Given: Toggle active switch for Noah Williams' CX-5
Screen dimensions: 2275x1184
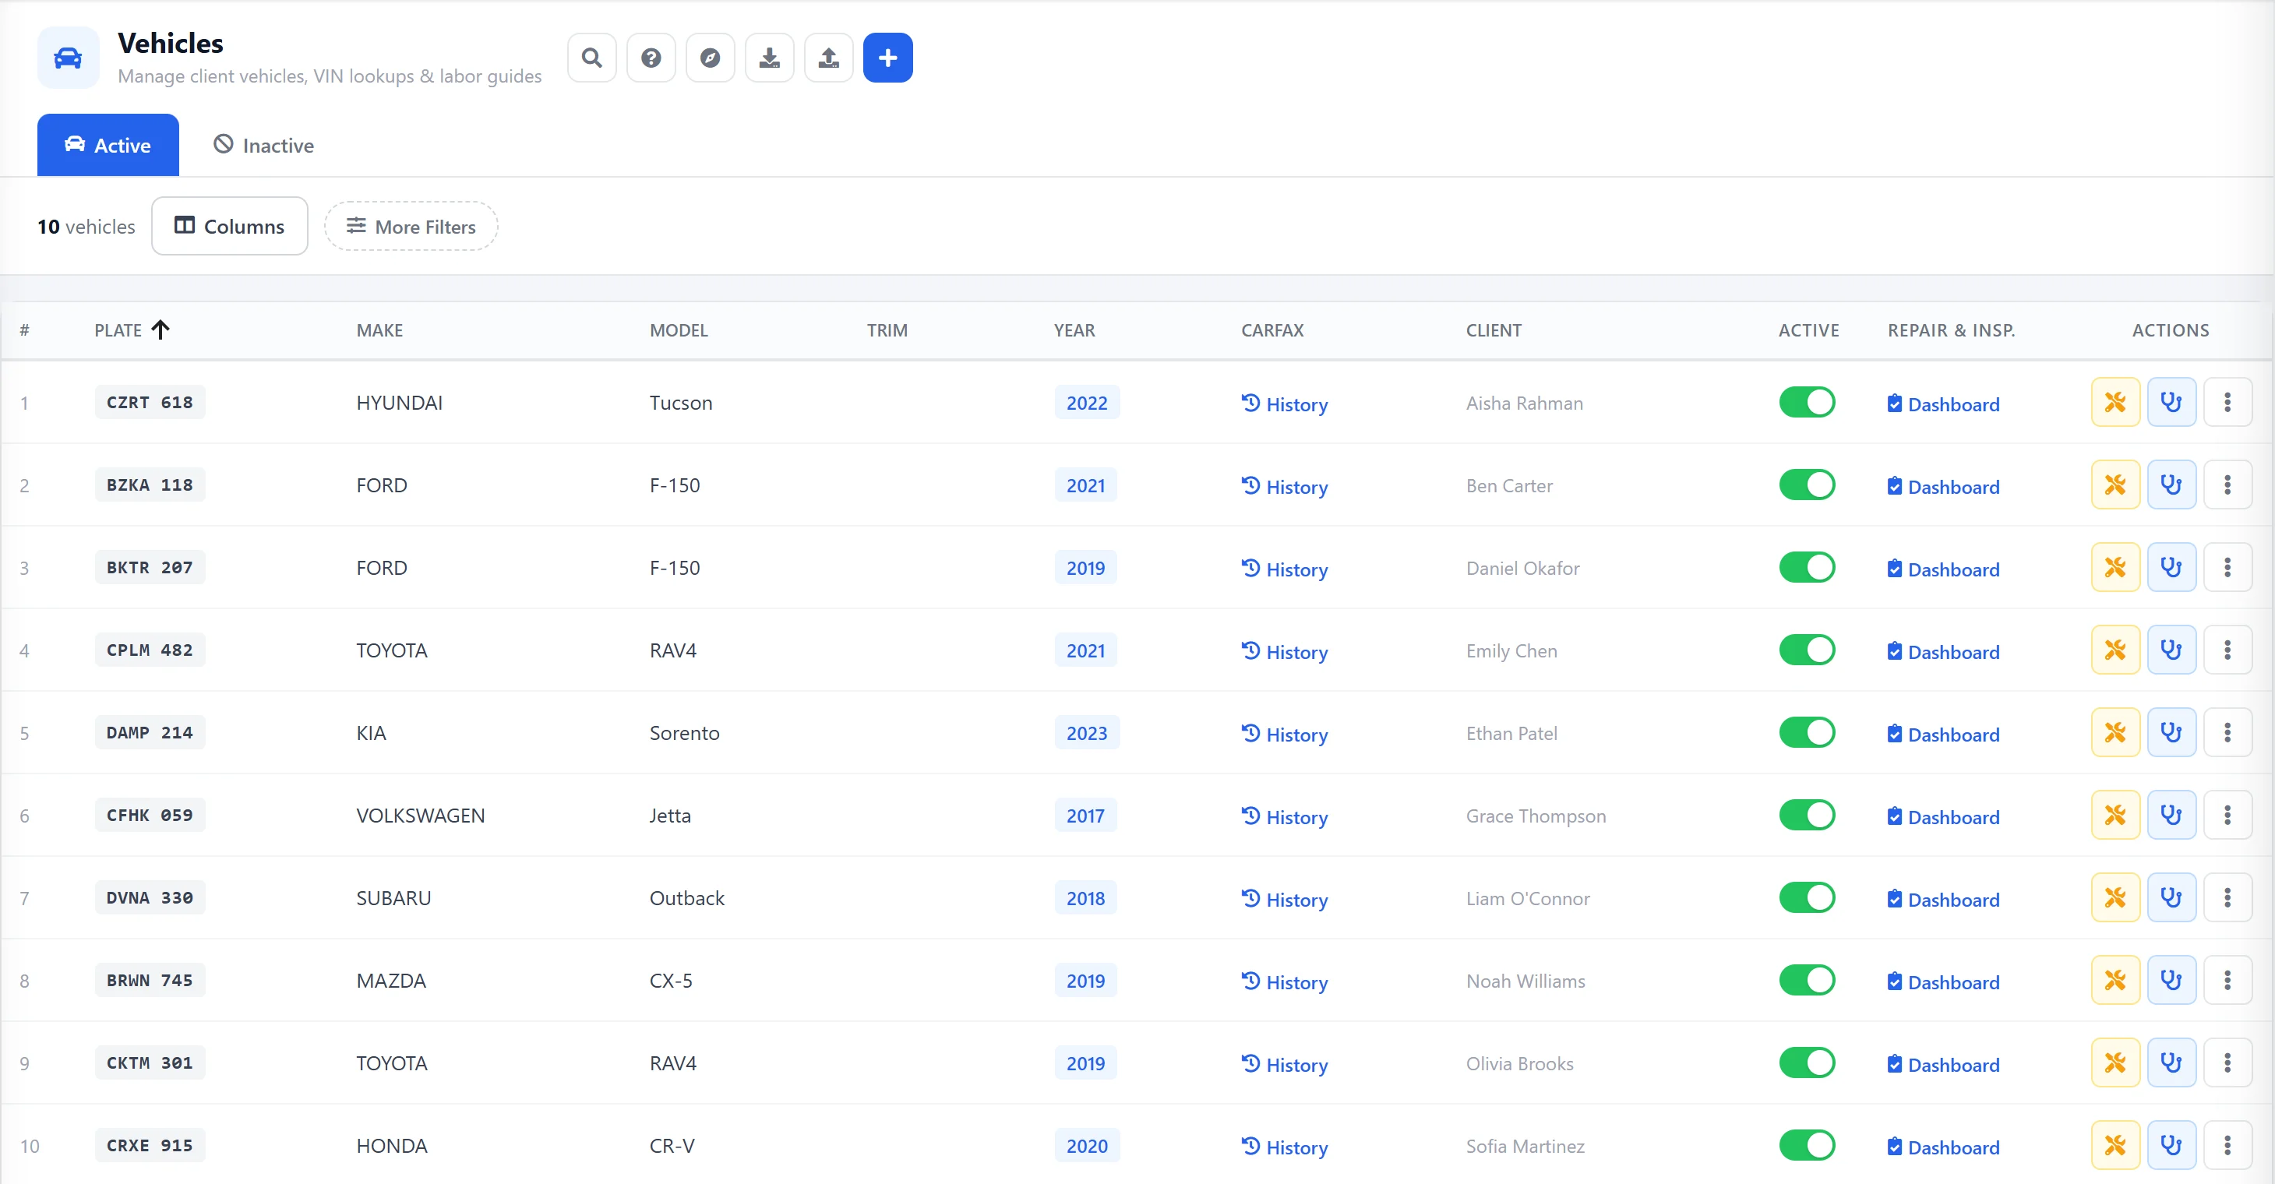Looking at the screenshot, I should (1807, 980).
